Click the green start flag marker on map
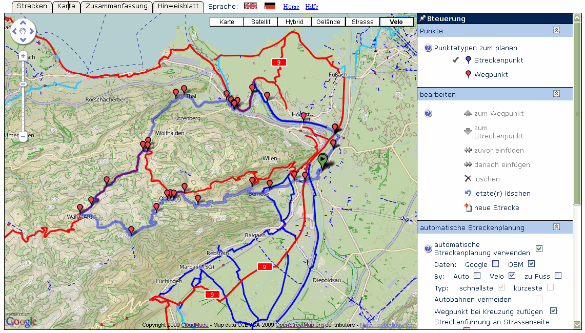The width and height of the screenshot is (585, 333). pyautogui.click(x=322, y=161)
